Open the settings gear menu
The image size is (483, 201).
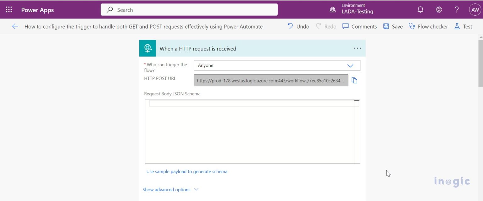439,9
